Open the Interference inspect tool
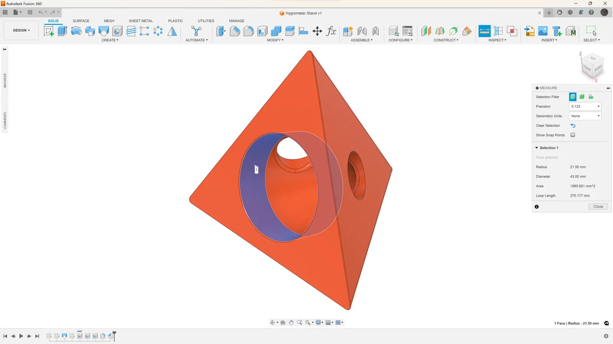Screen dimensions: 613x344 512,31
